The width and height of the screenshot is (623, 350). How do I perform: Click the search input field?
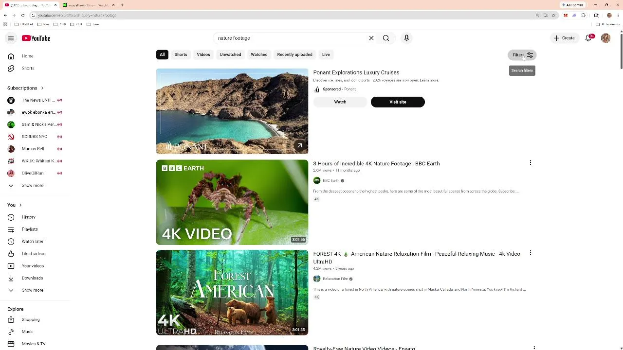(291, 38)
